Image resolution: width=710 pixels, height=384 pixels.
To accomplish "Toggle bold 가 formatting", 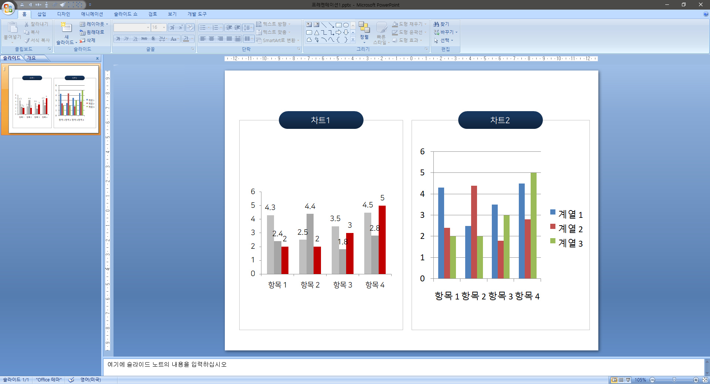I will [118, 39].
